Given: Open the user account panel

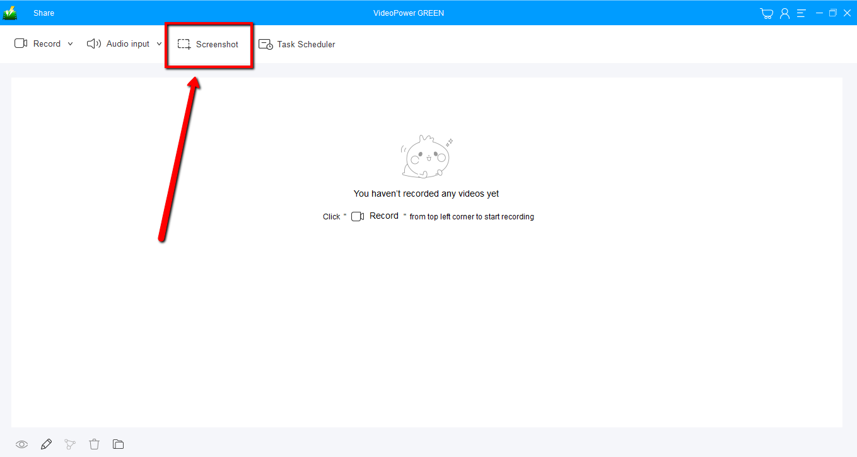Looking at the screenshot, I should click(x=784, y=13).
